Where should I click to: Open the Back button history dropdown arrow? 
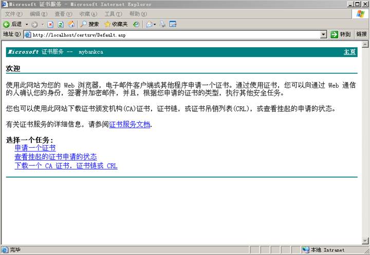click(27, 24)
